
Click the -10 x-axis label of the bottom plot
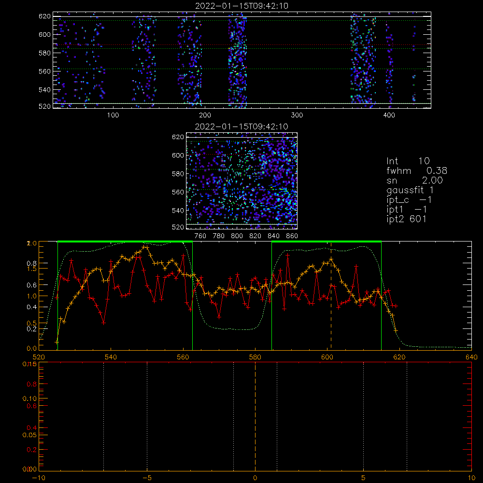point(39,478)
